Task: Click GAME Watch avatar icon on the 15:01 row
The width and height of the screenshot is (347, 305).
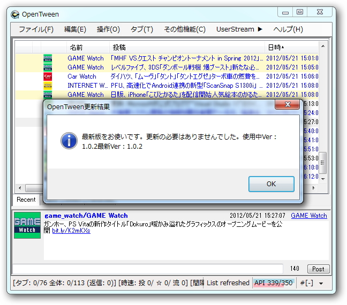Action: (x=48, y=58)
